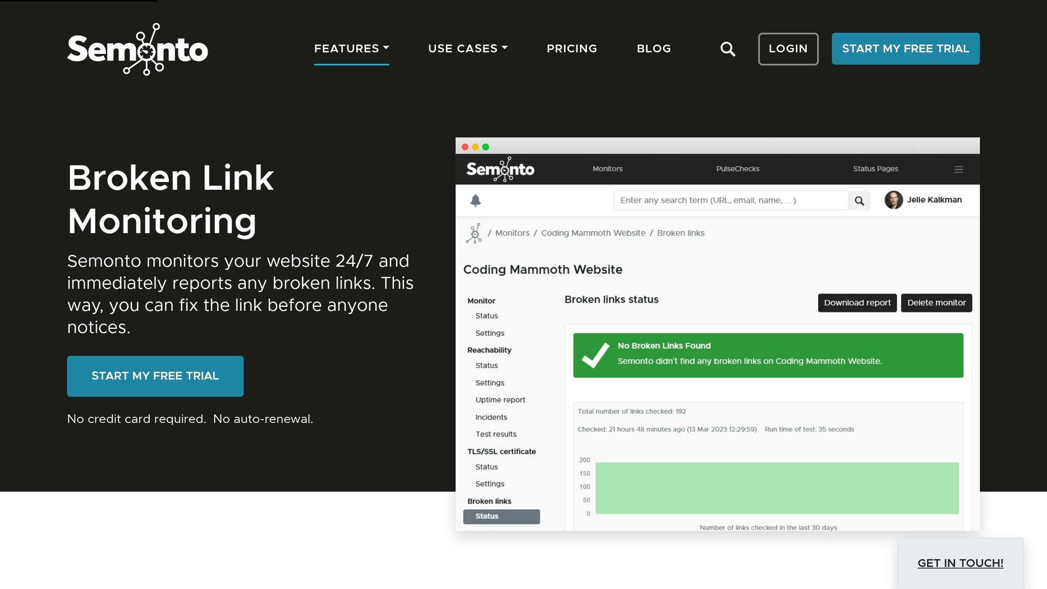Click the Broken links breadcrumb

[681, 233]
